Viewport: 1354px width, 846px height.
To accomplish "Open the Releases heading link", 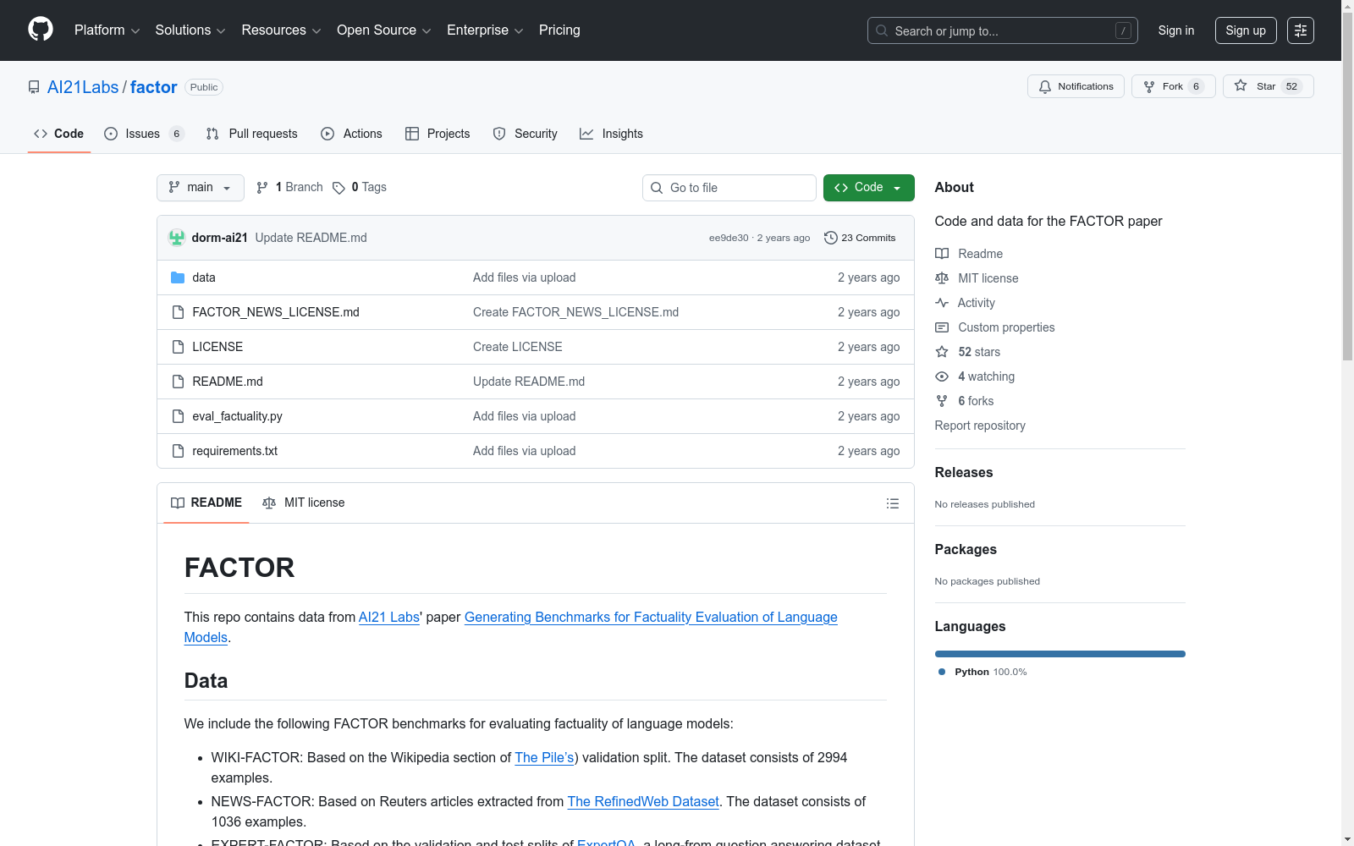I will (964, 473).
